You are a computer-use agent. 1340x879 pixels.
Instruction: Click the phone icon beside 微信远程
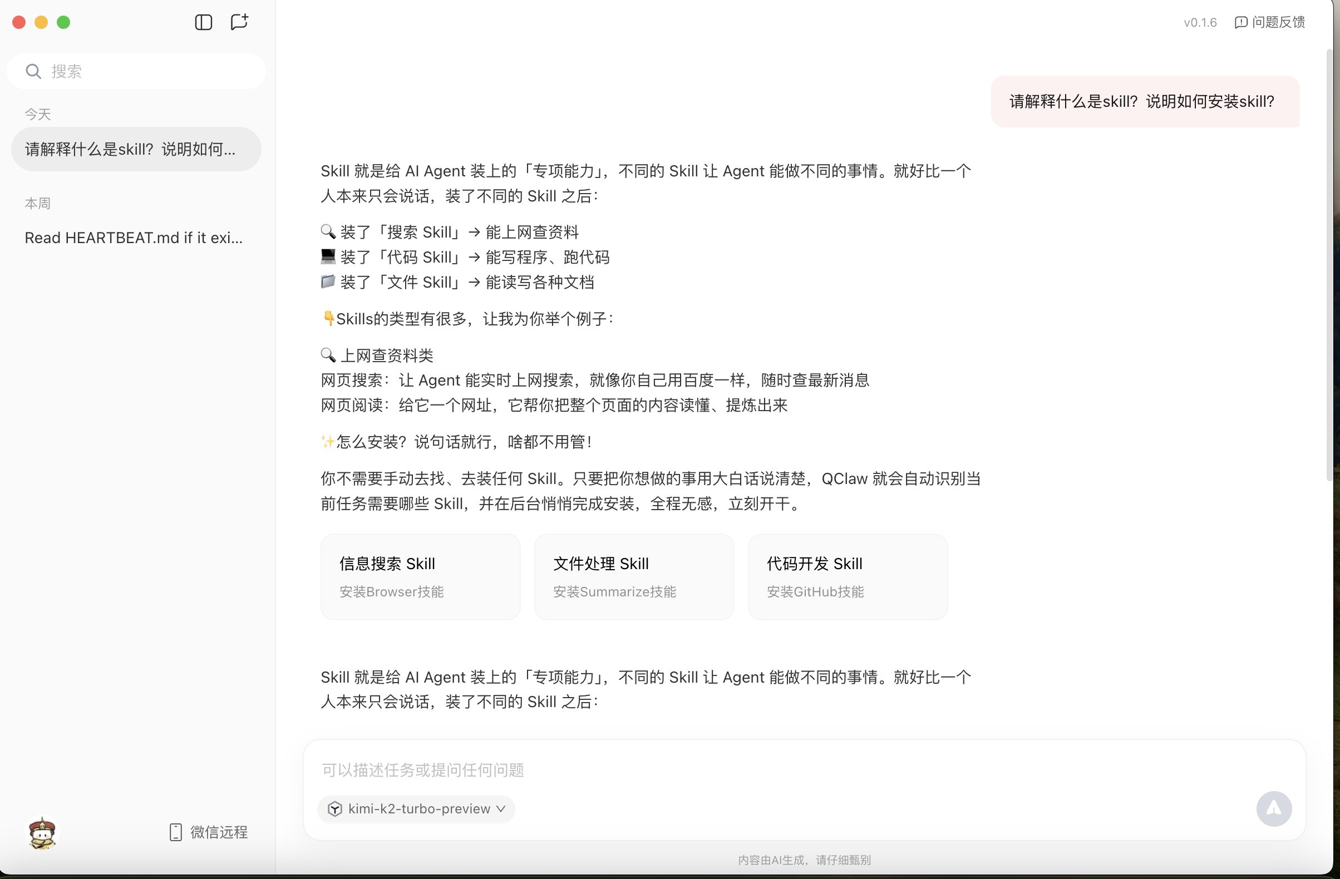(x=176, y=832)
